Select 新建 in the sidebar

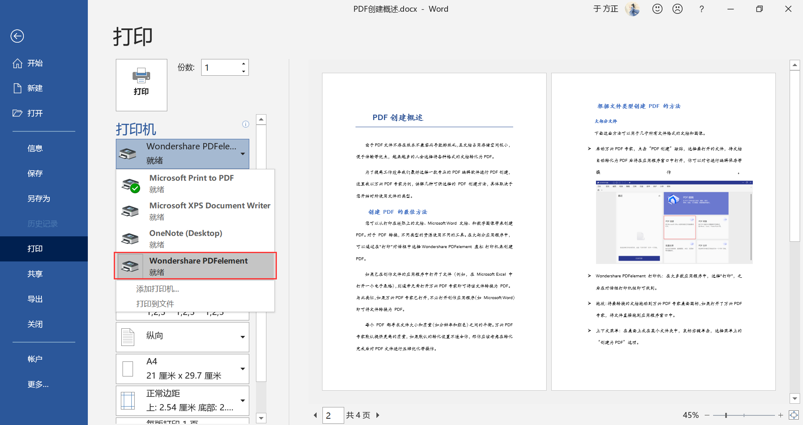44,88
